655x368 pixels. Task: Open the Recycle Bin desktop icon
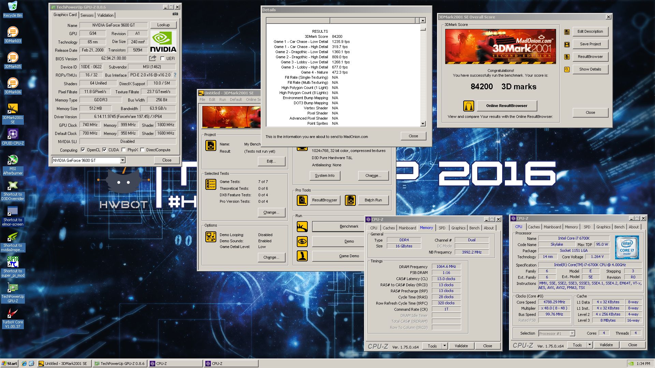point(13,10)
